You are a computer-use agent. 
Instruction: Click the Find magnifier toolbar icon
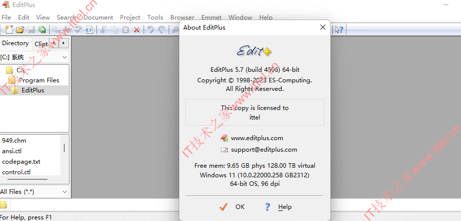point(175,30)
